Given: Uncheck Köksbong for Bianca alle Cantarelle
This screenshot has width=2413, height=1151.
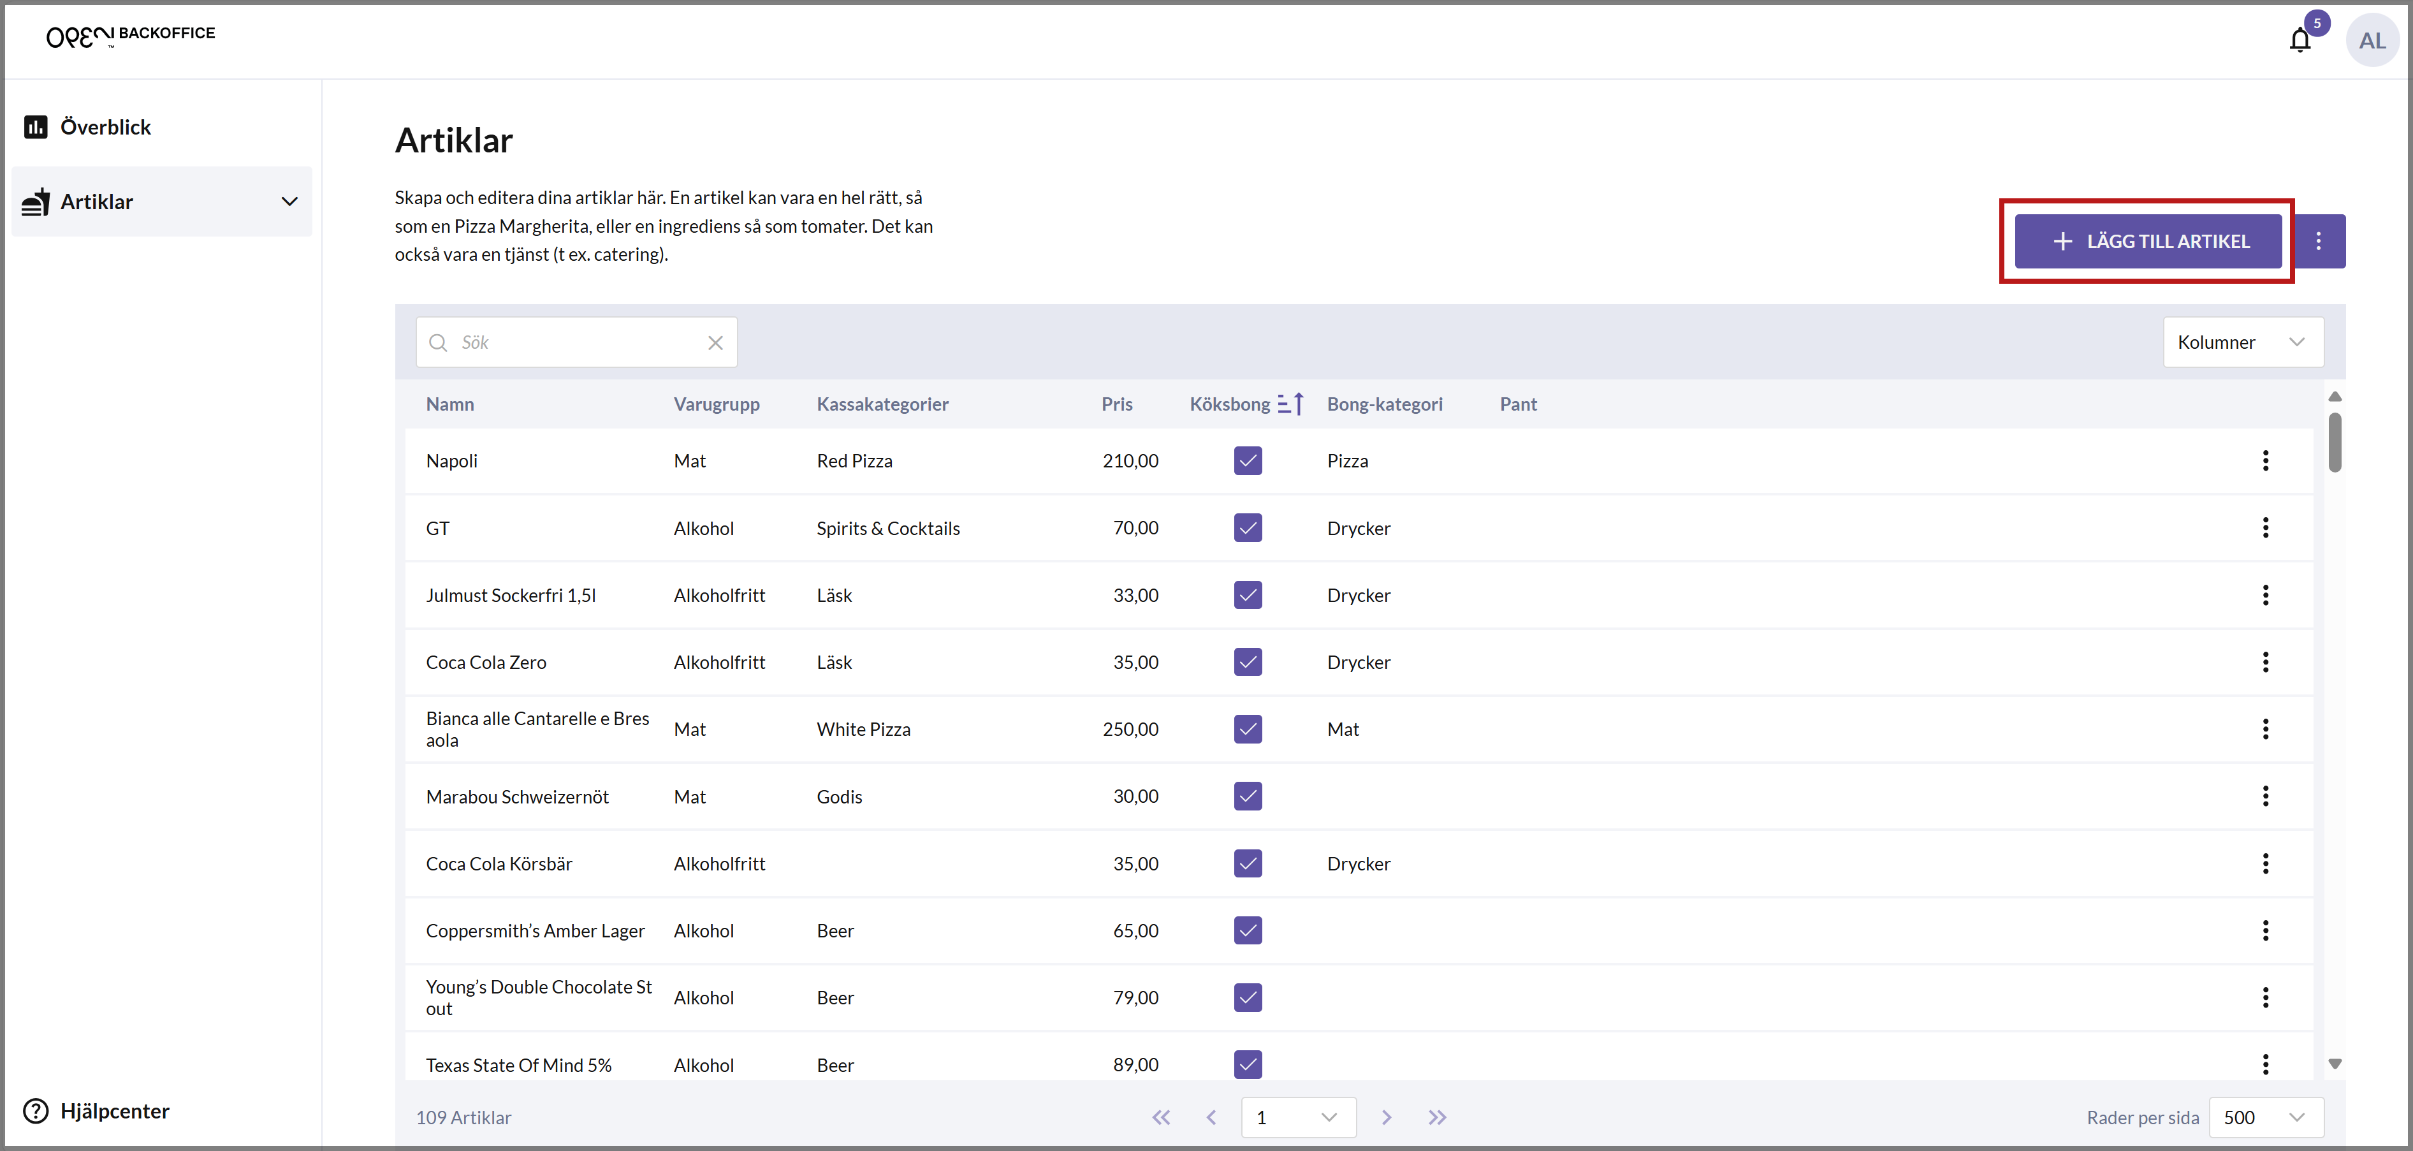Looking at the screenshot, I should tap(1248, 729).
